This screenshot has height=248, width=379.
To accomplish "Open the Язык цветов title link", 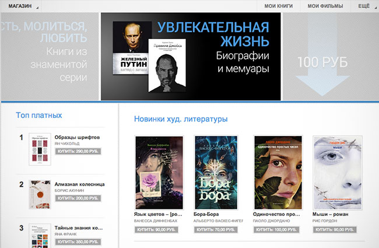I will [158, 214].
